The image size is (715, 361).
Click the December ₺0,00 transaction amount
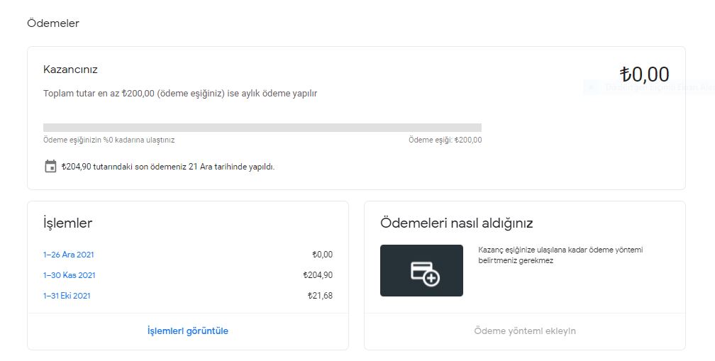tap(322, 255)
